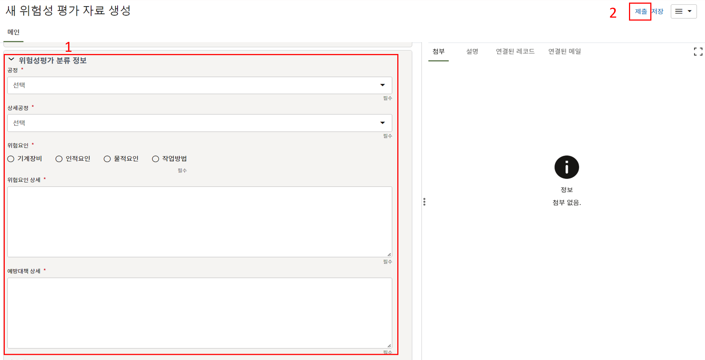
Task: Click the fullscreen expand icon
Action: coord(698,52)
